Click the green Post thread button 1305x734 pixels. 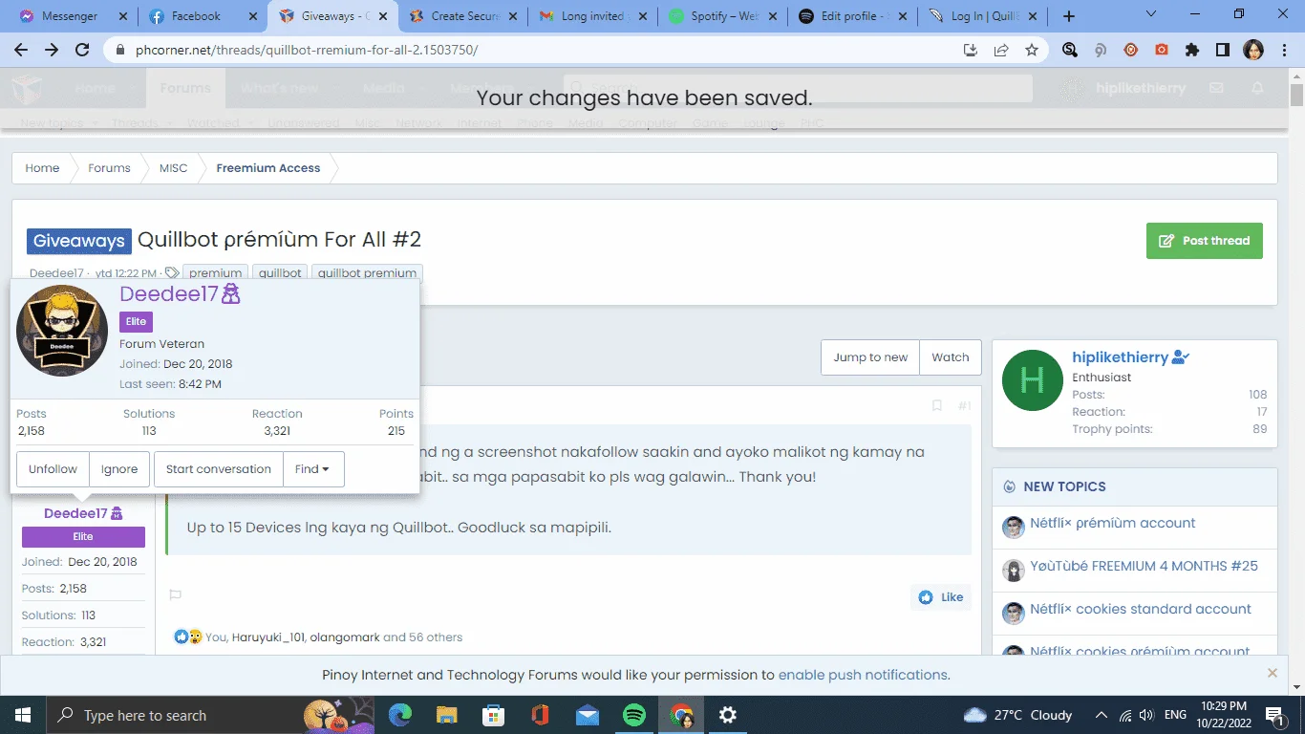pos(1204,241)
